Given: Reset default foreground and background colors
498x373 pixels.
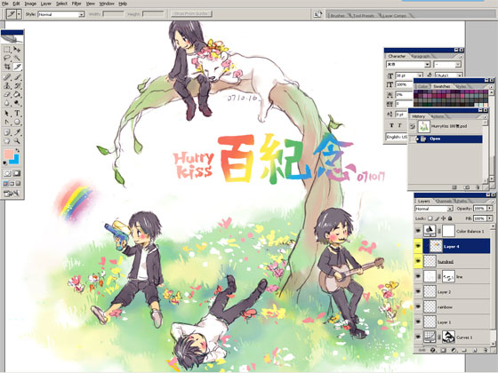Looking at the screenshot, I should click(x=4, y=163).
